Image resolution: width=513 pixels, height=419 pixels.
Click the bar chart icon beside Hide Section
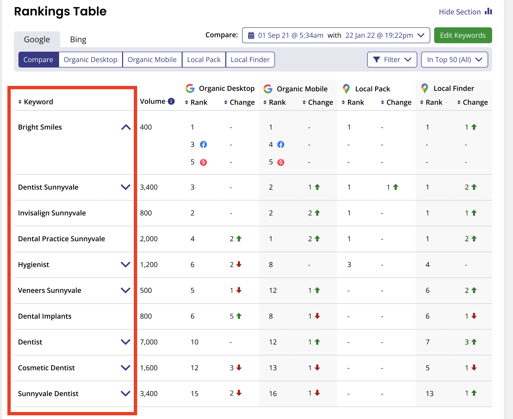click(489, 11)
